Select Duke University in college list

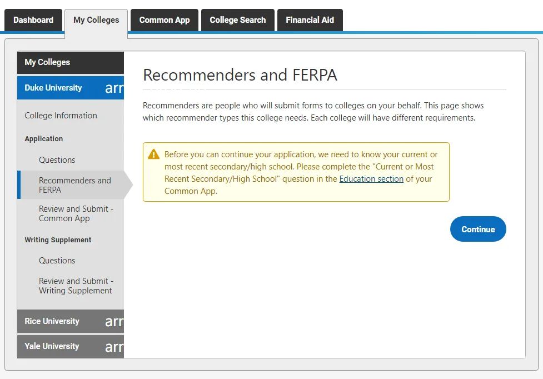click(53, 88)
